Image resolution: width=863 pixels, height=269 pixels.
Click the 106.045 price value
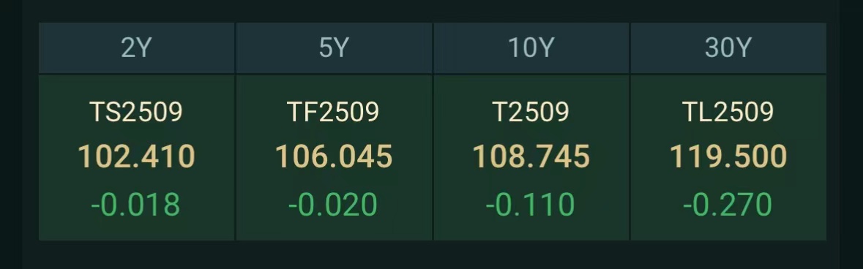tap(334, 156)
